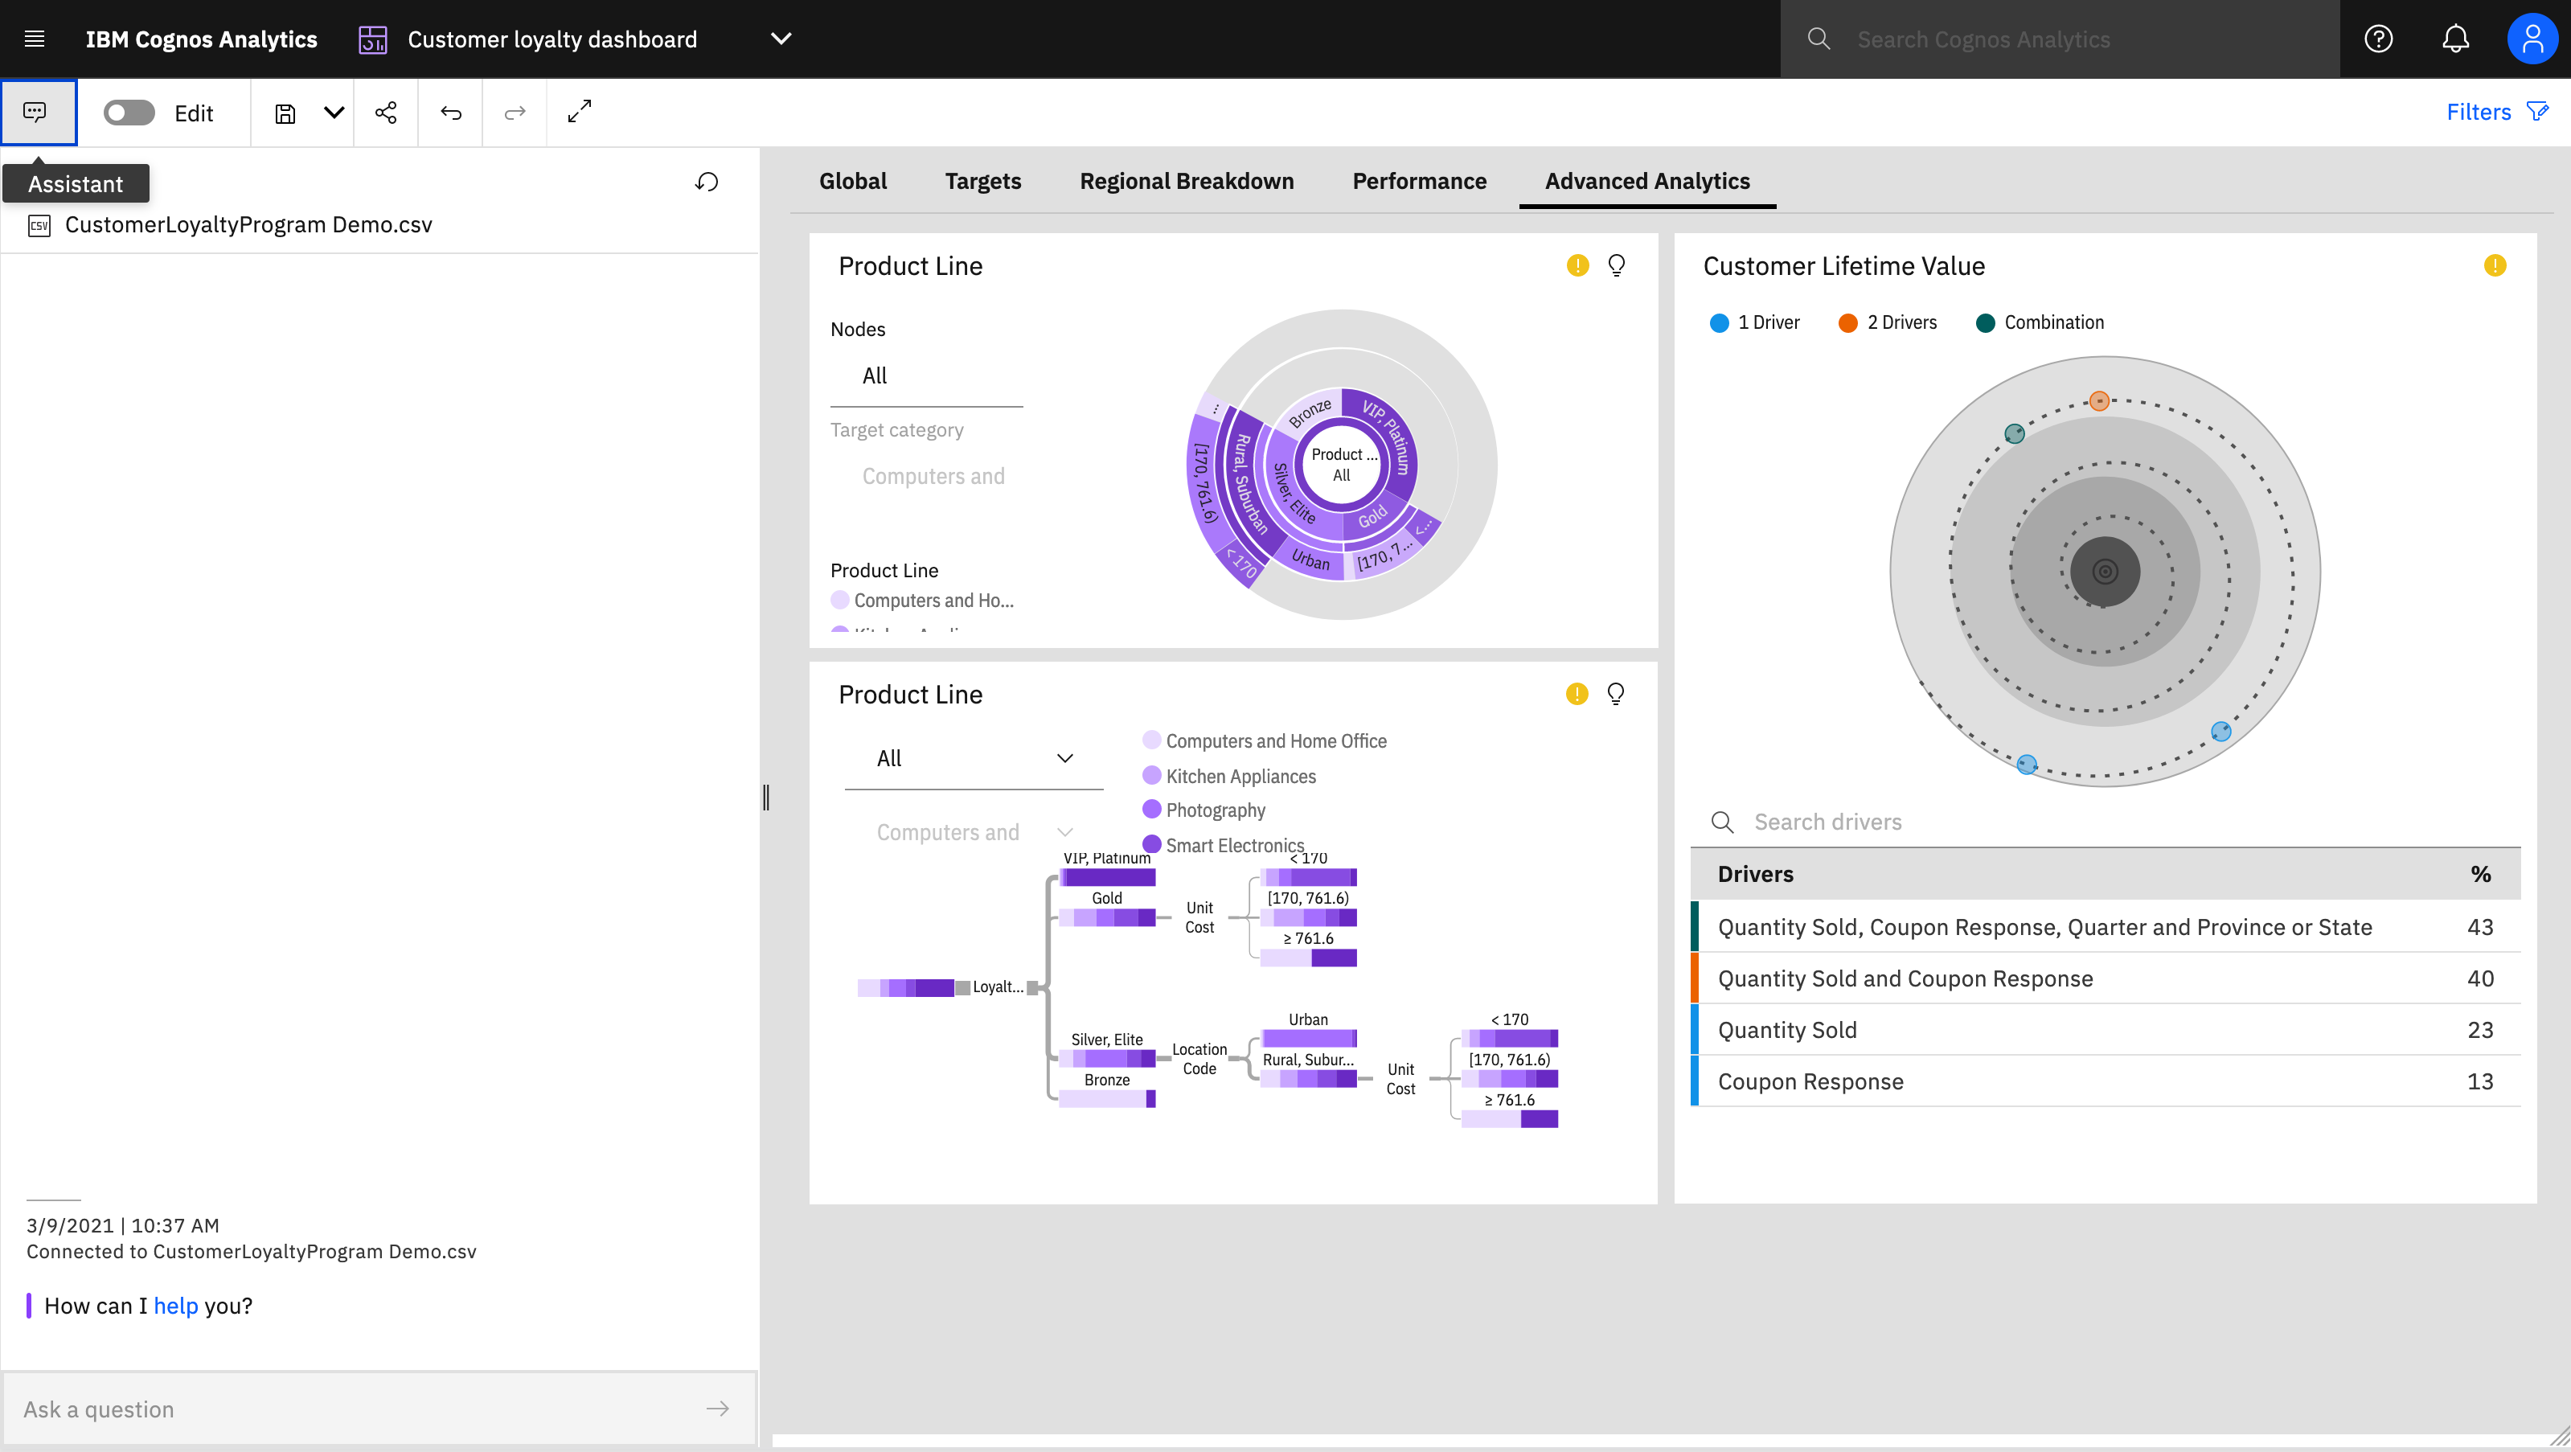Click the warning icon on Customer Lifetime Value
This screenshot has width=2571, height=1452.
[2494, 265]
